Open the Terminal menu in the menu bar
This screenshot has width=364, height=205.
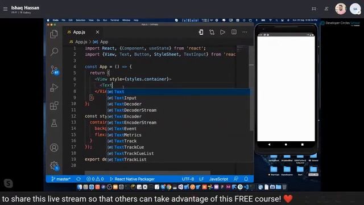[114, 20]
